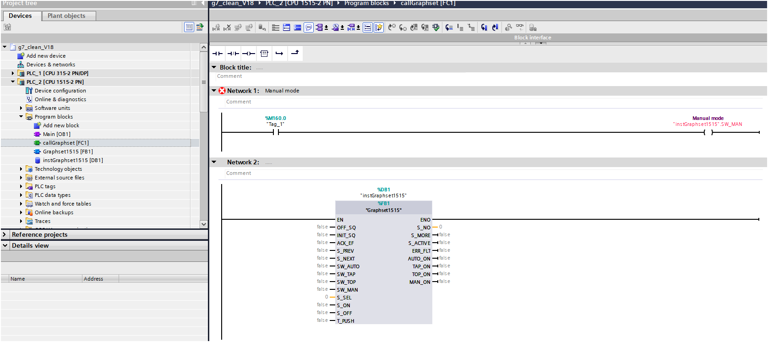The width and height of the screenshot is (768, 342).
Task: Insert a normally open contact
Action: coord(218,54)
